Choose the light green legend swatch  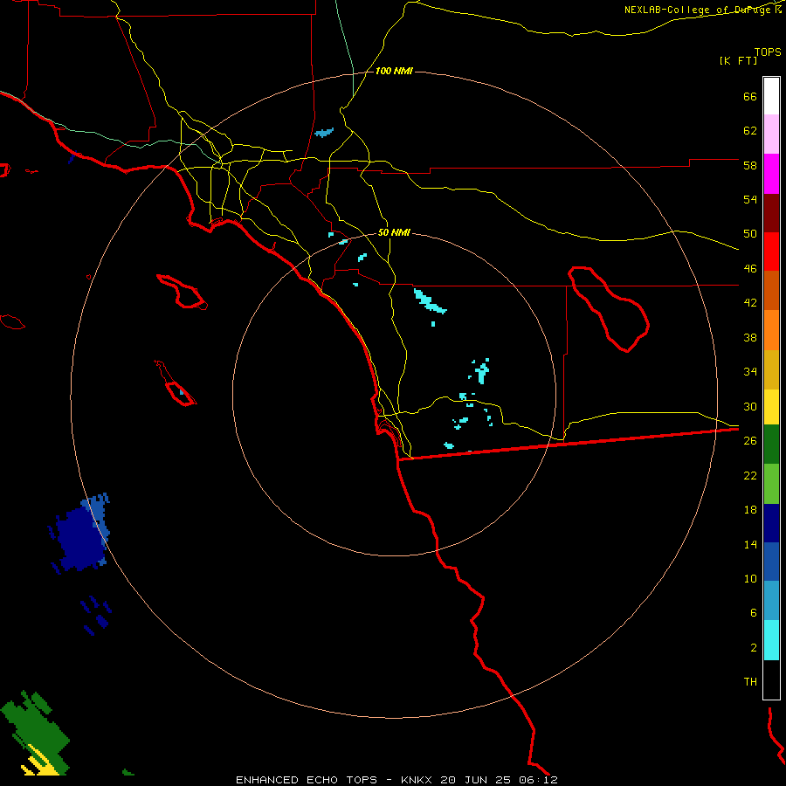pos(771,484)
